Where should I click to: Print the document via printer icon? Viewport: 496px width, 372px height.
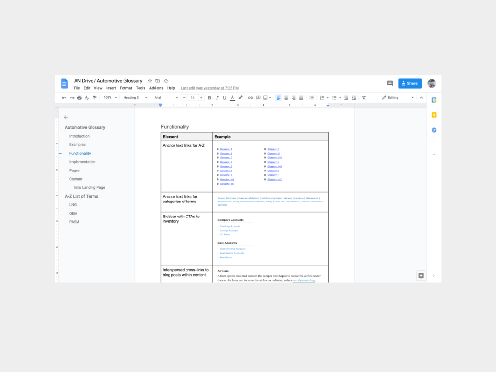(x=79, y=98)
